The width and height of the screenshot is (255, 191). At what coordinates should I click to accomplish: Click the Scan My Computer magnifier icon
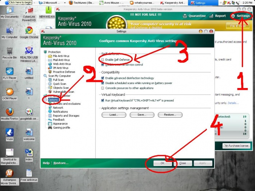coord(45,76)
